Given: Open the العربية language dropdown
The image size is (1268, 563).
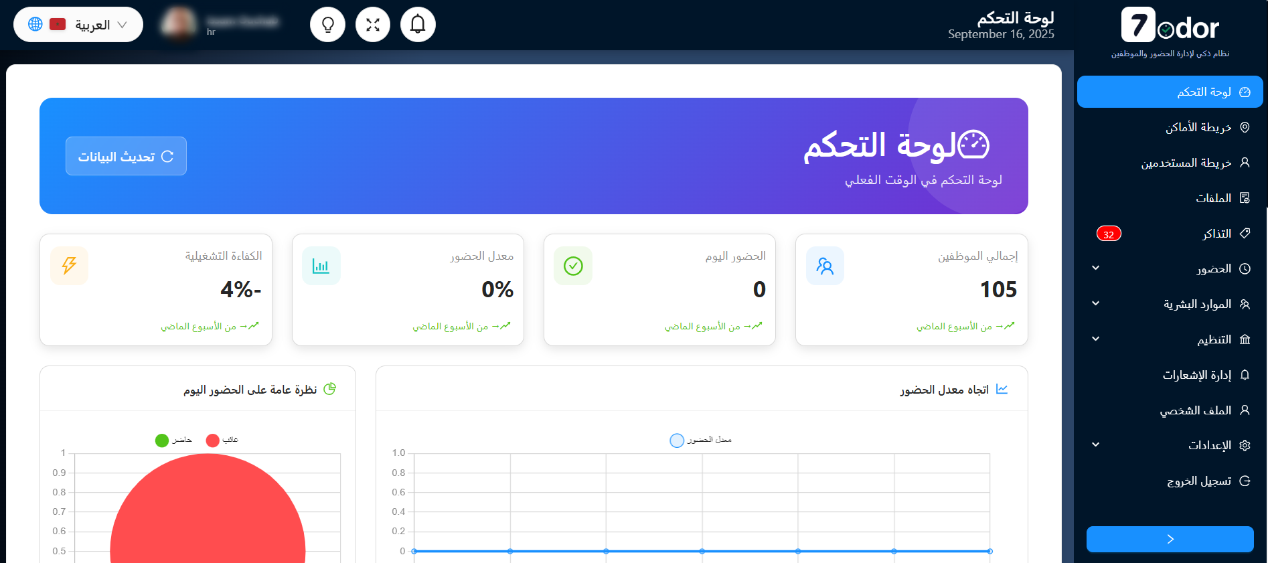Looking at the screenshot, I should coord(78,25).
